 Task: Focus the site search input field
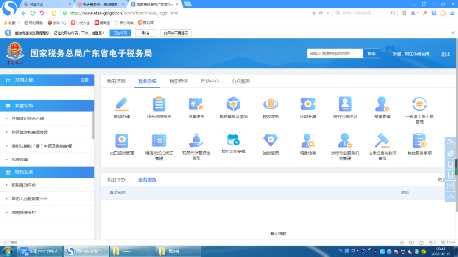335,54
